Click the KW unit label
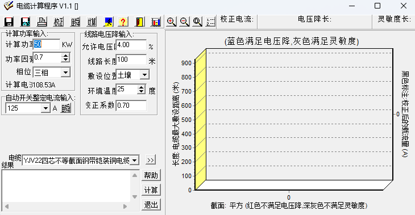The image size is (415, 215). (67, 45)
